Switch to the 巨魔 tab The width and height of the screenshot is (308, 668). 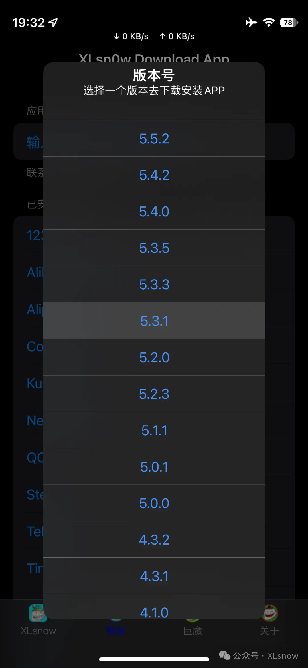(x=193, y=631)
